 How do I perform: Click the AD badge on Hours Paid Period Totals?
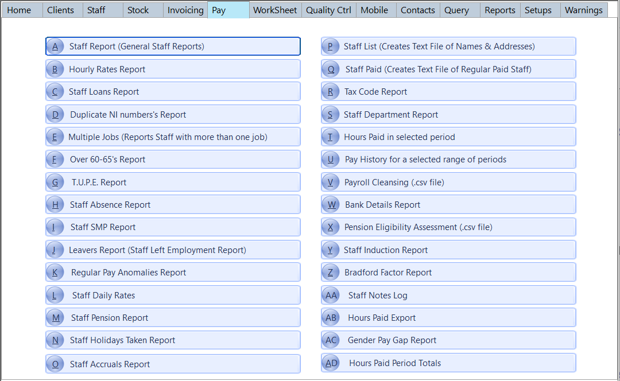(x=331, y=363)
